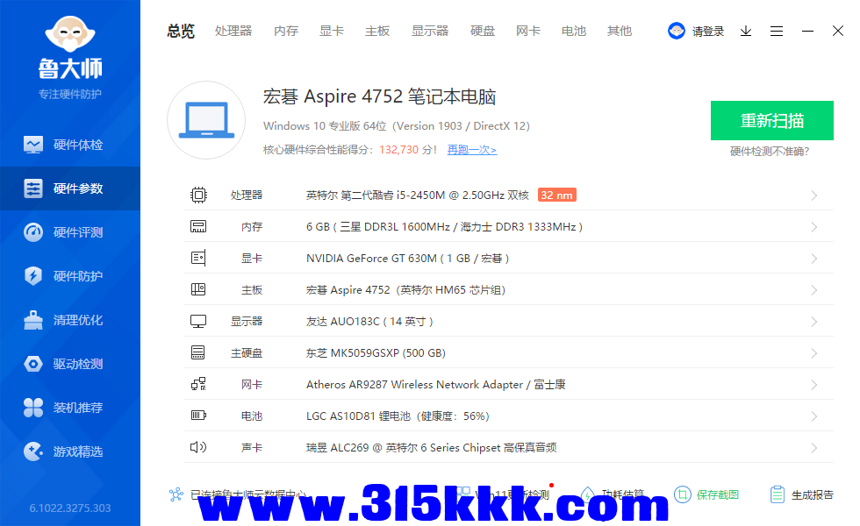The height and width of the screenshot is (526, 860).
Task: Click the cloud data center status icon
Action: point(176,494)
